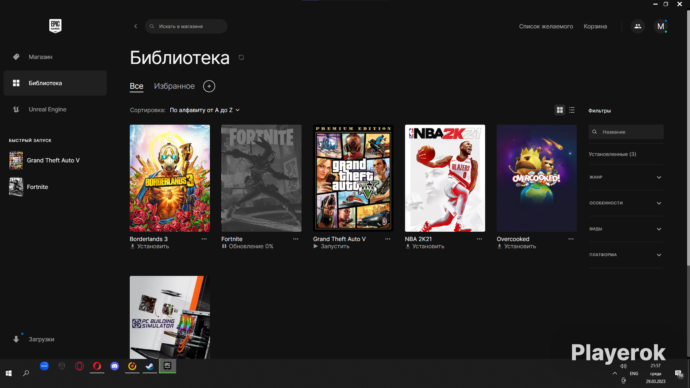Open the Windows Start menu
Image resolution: width=690 pixels, height=388 pixels.
tap(9, 373)
